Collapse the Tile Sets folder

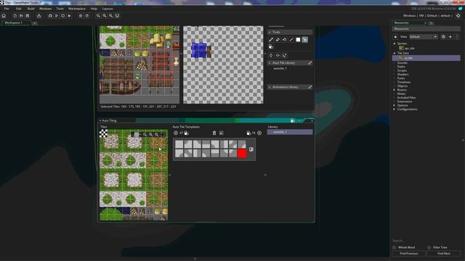pos(395,53)
